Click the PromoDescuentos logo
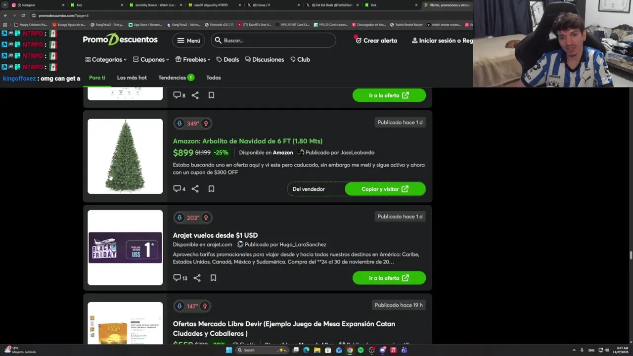Image resolution: width=633 pixels, height=356 pixels. (x=120, y=40)
